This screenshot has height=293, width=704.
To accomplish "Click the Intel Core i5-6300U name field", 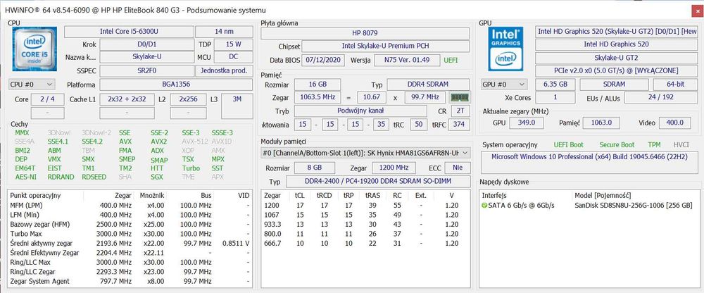I will pos(129,32).
